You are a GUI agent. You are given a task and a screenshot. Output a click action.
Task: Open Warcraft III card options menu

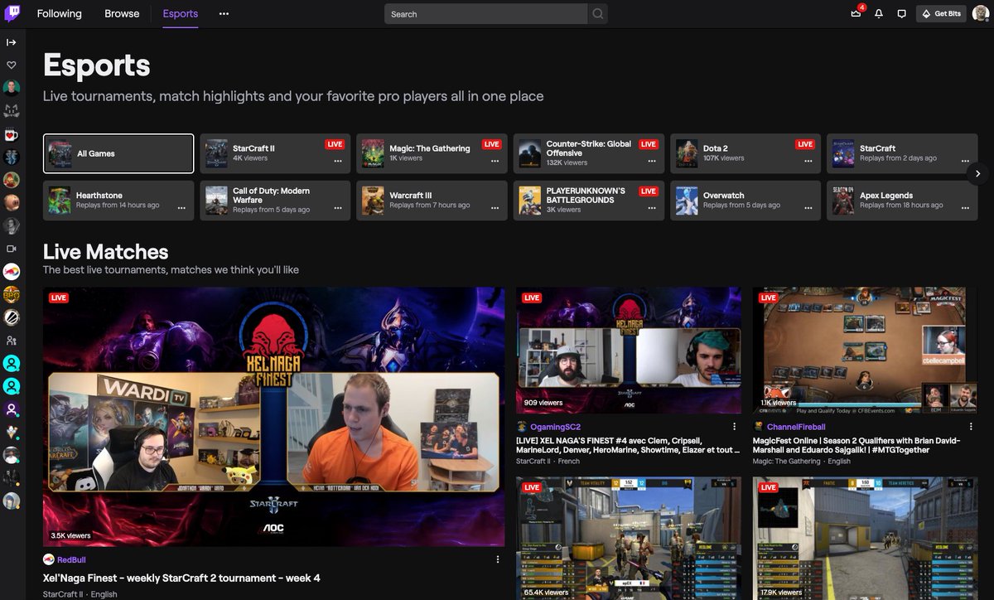495,209
